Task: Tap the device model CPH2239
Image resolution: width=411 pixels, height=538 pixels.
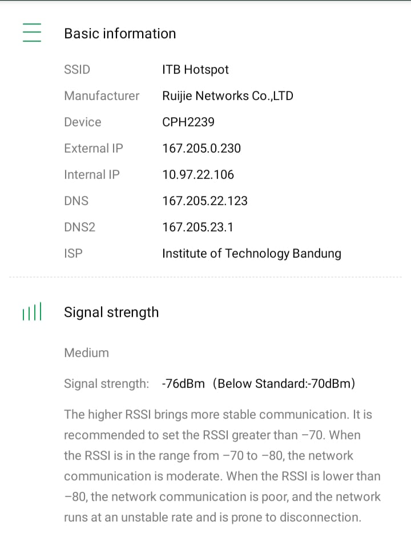Action: (188, 122)
